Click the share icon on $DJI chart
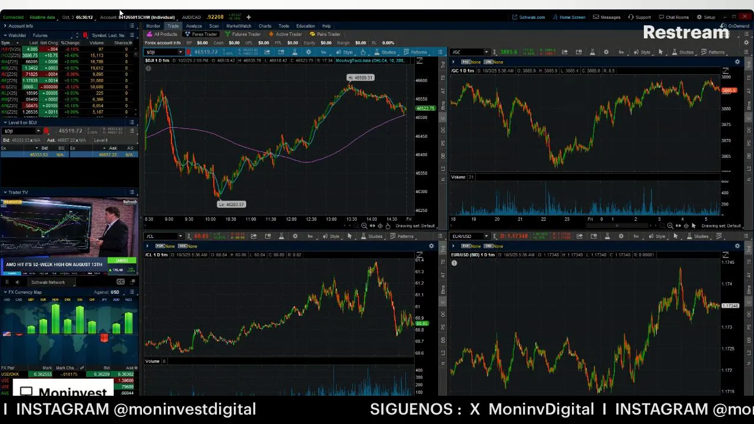754x424 pixels. click(x=267, y=52)
